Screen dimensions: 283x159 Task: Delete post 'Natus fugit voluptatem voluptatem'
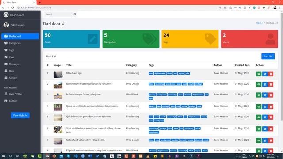271,140
